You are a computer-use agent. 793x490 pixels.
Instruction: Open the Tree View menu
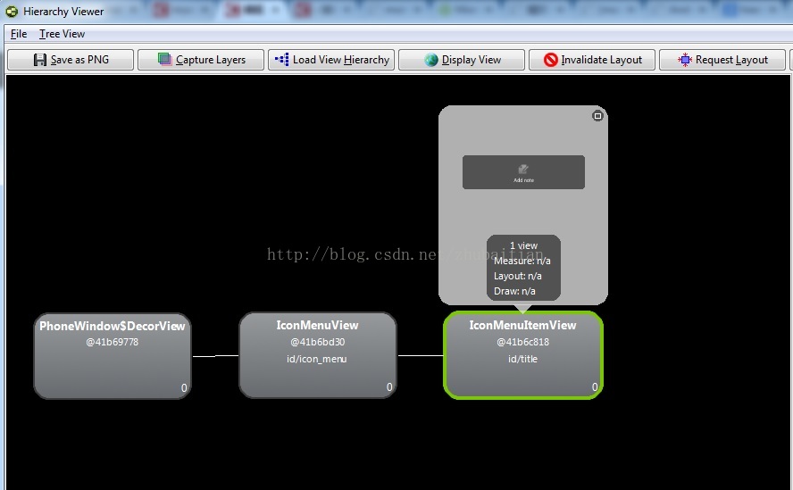point(62,34)
